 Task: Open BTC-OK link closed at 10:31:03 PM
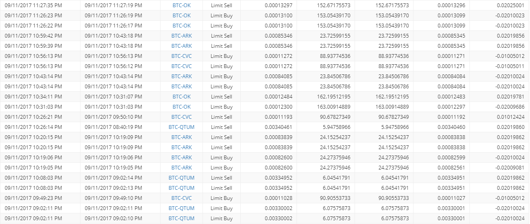tap(181, 107)
